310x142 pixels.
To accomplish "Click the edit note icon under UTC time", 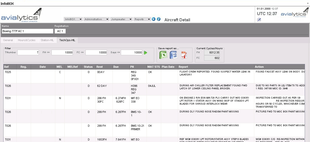I will tap(259, 20).
